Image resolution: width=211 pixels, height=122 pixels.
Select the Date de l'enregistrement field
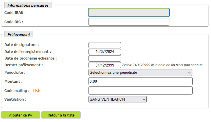point(104,52)
